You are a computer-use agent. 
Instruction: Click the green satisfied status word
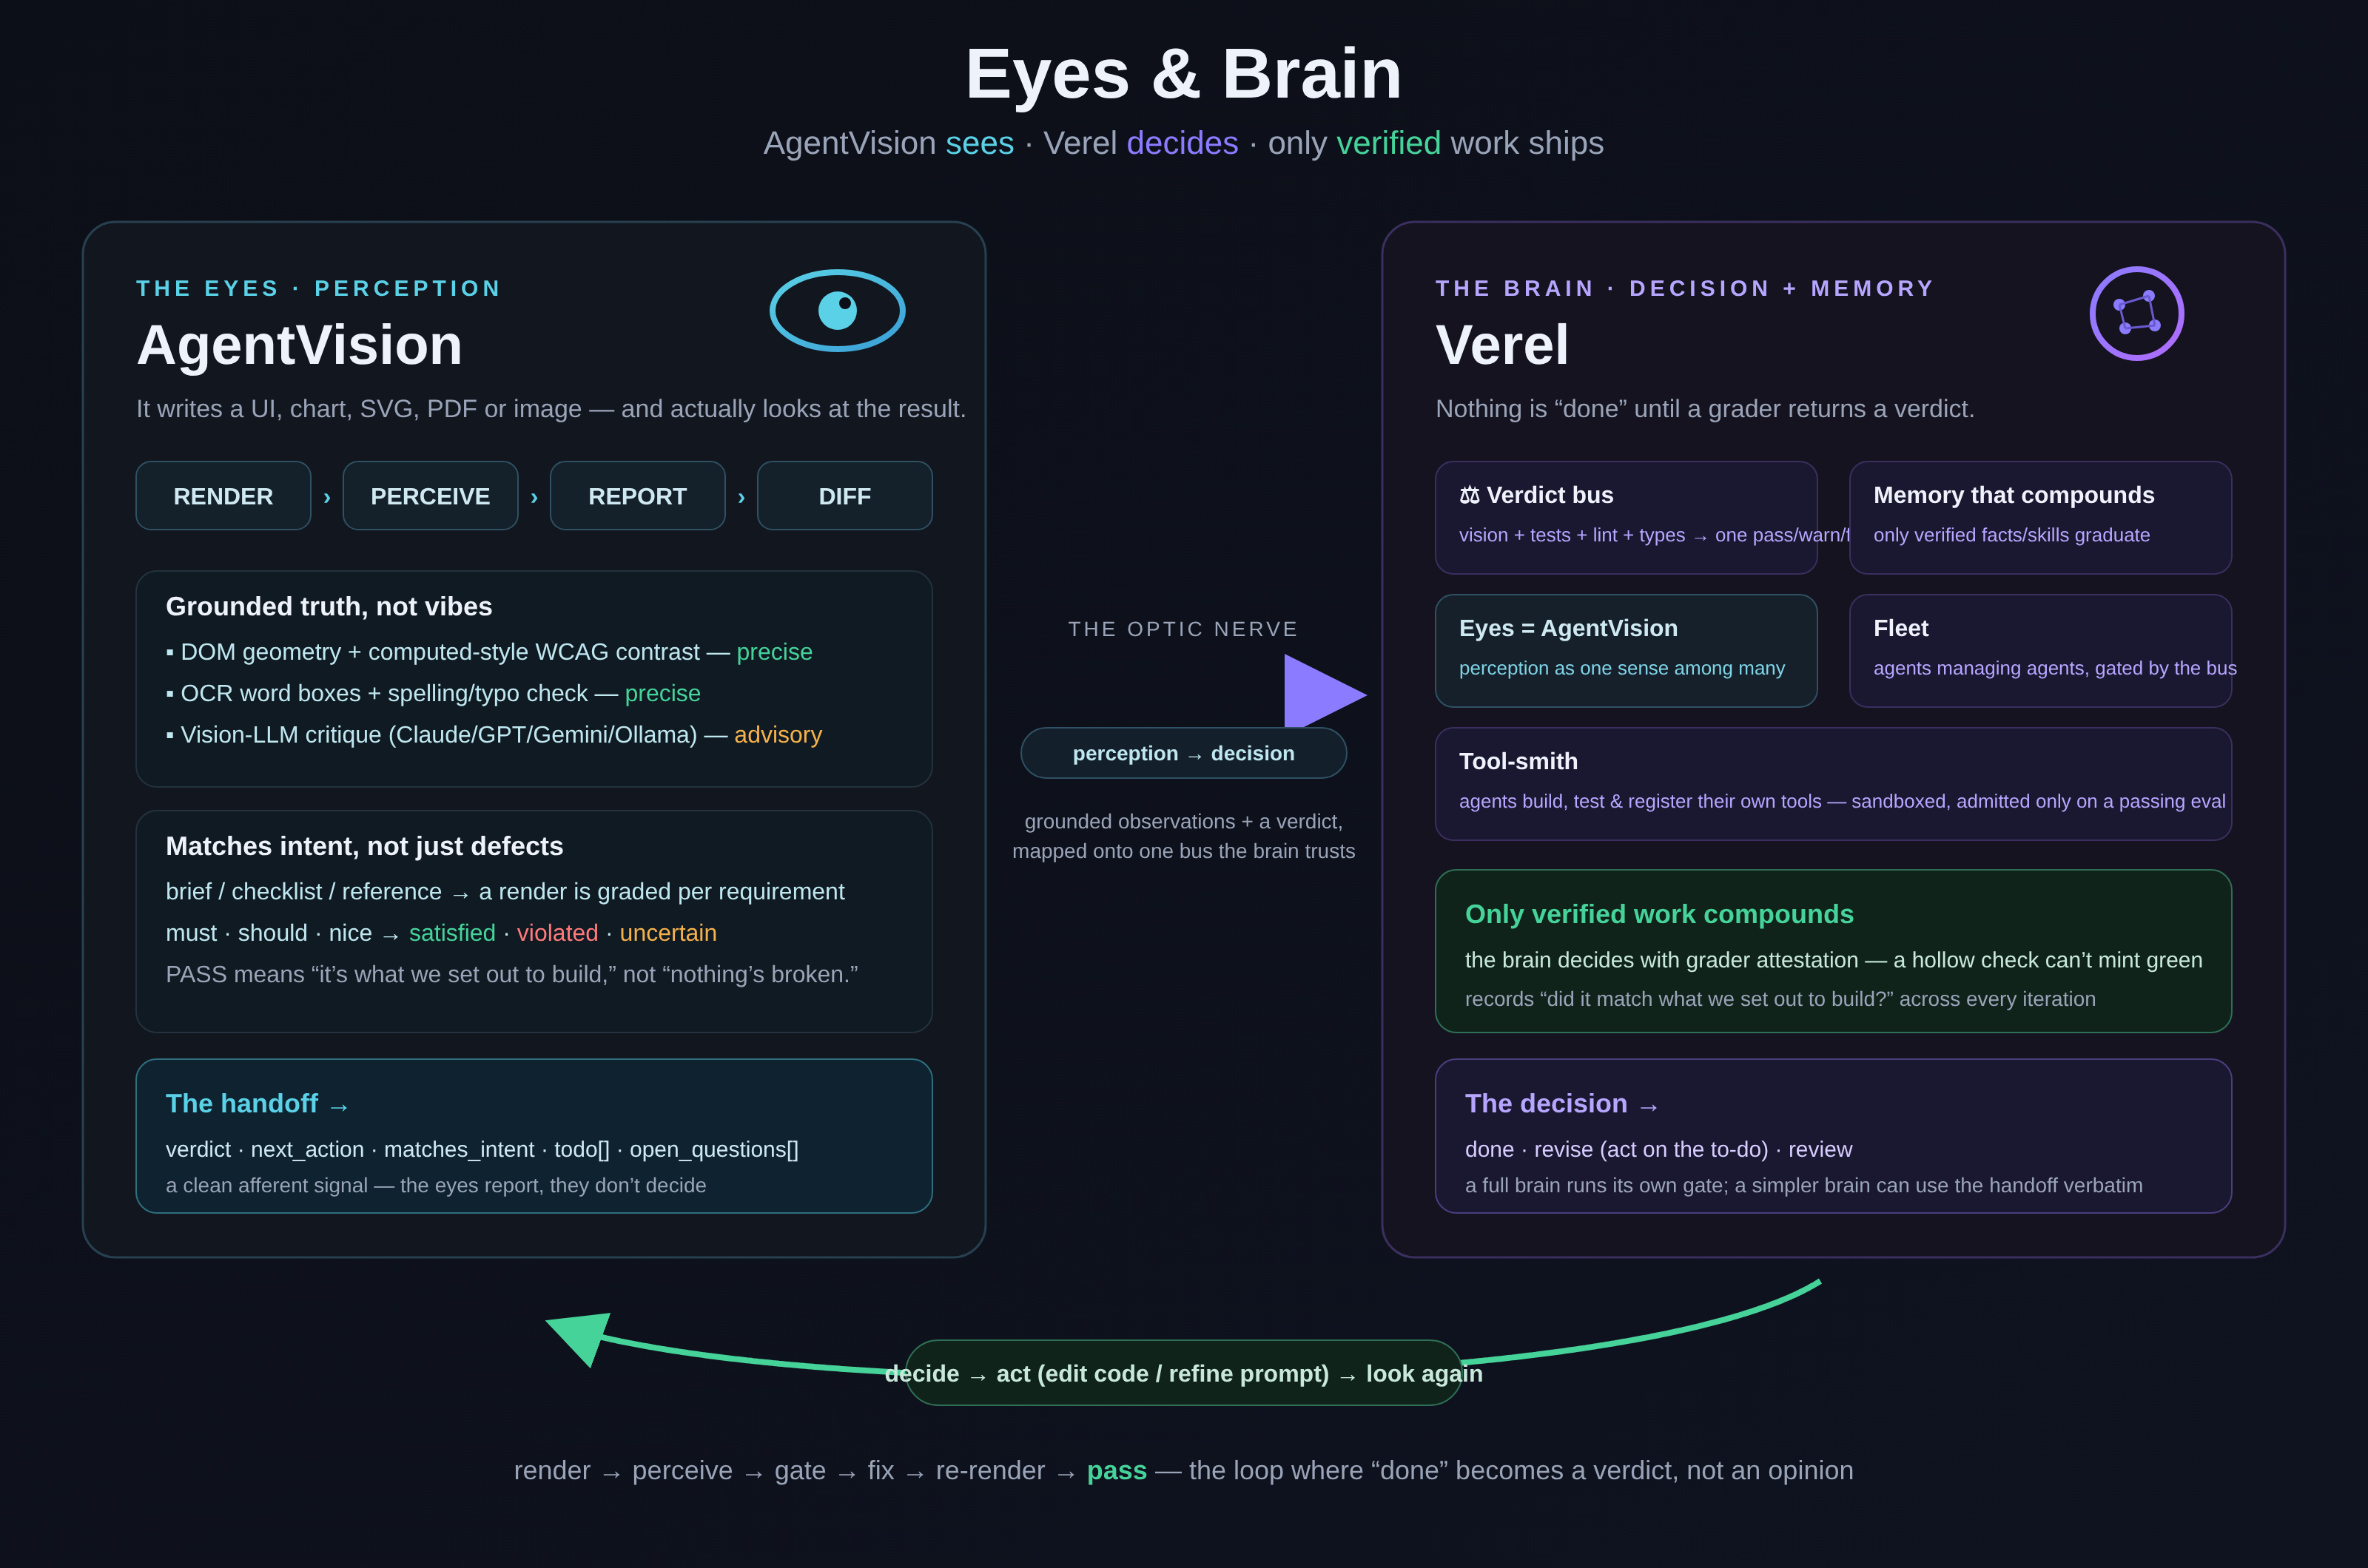click(x=452, y=933)
